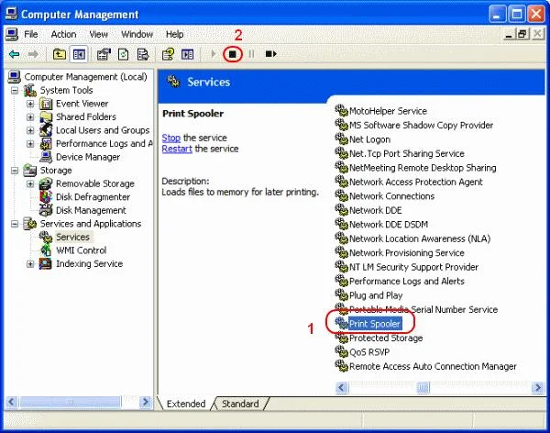Click the Removable Storage tree icon
Screen dimensions: 550x433
pyautogui.click(x=47, y=183)
